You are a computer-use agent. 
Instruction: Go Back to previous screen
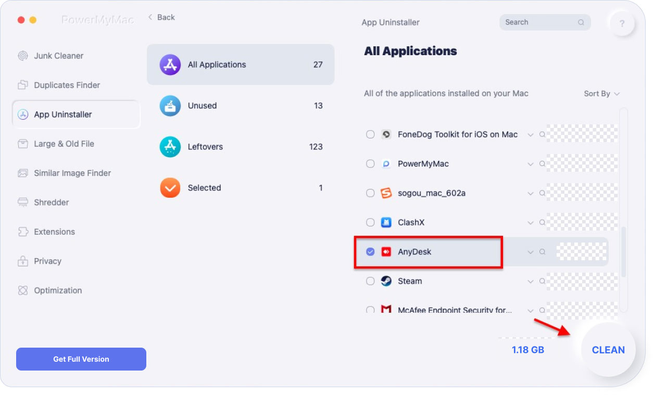pyautogui.click(x=161, y=17)
